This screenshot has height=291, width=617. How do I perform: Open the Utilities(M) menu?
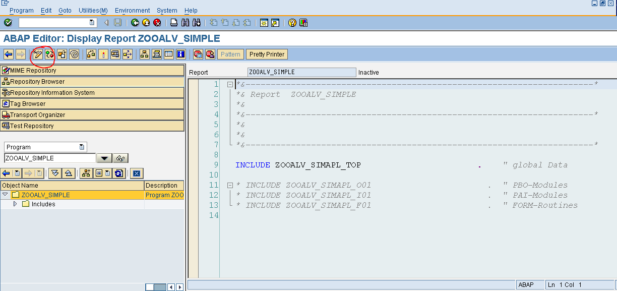click(93, 10)
